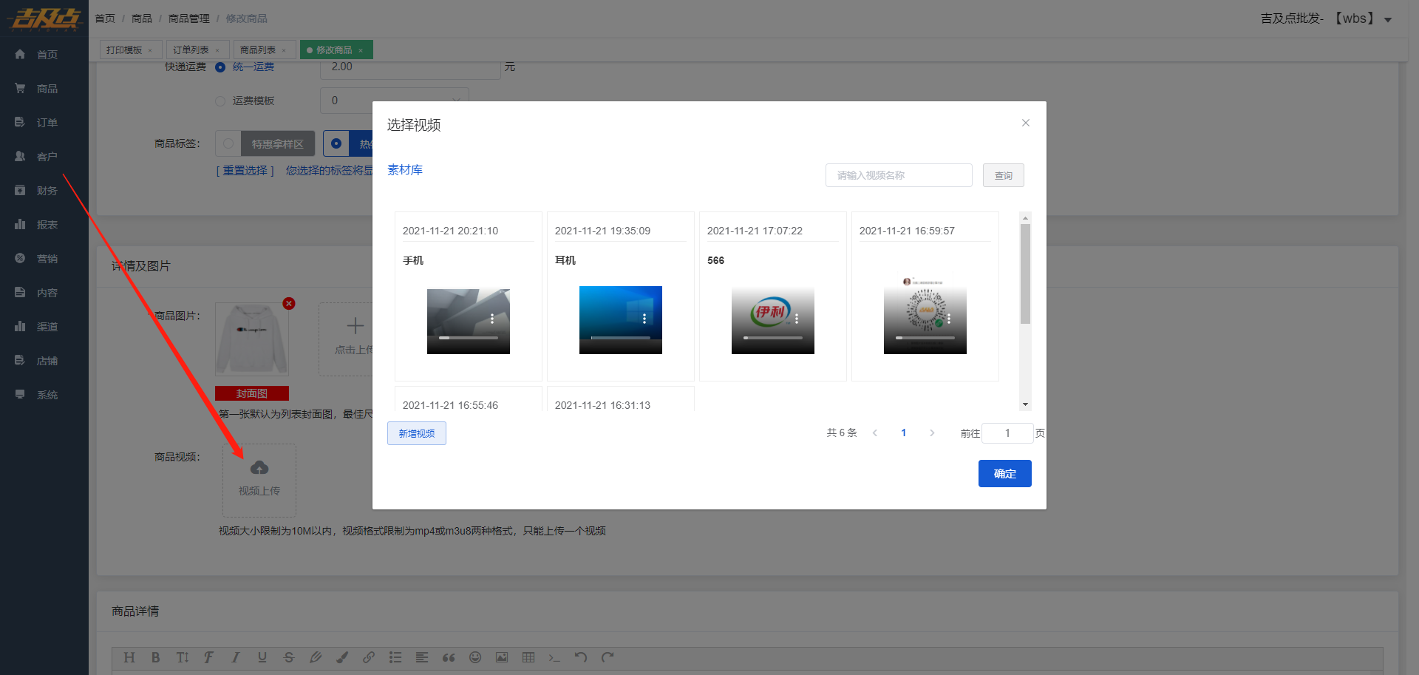Open options menu on 手机 video
This screenshot has width=1419, height=675.
coord(492,319)
